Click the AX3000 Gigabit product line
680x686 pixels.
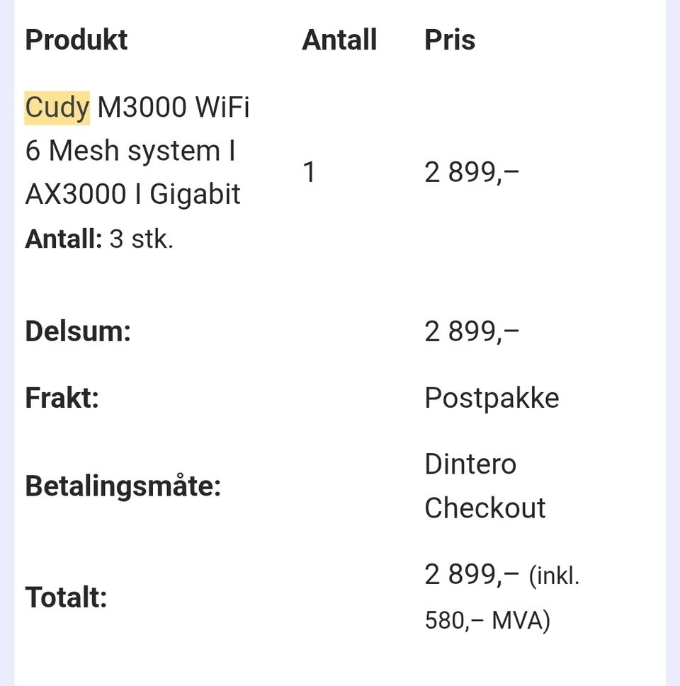pos(132,195)
